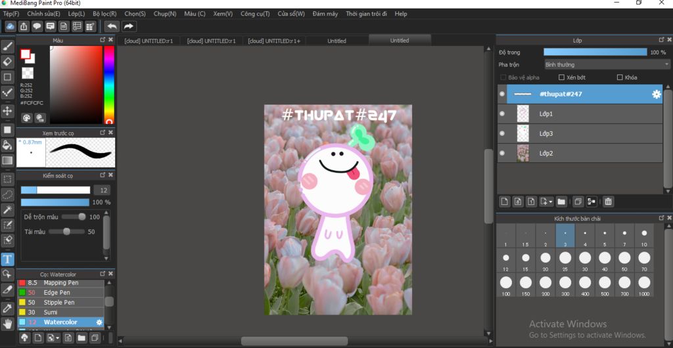Choose the Bucket fill tool

(x=7, y=145)
